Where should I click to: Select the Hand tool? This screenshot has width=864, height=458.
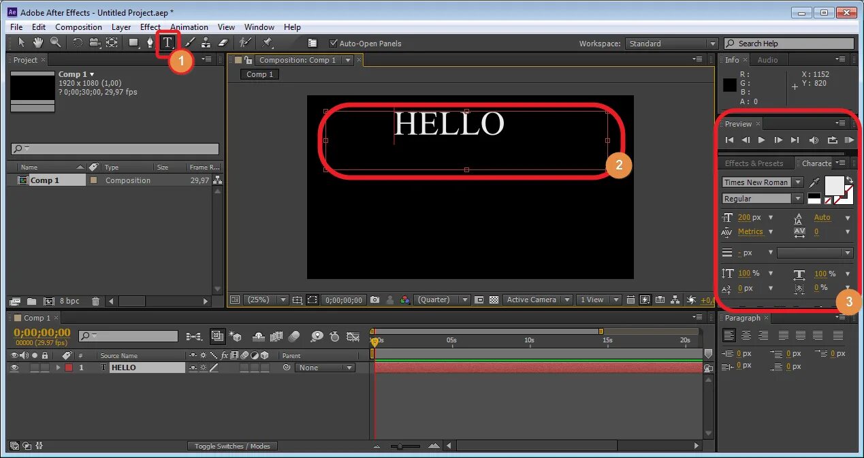tap(38, 42)
